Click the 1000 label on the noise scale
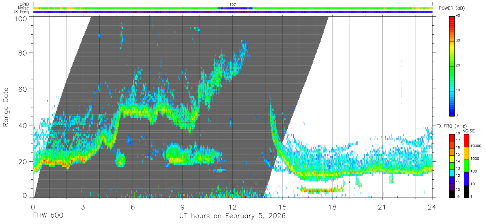 coord(475,159)
